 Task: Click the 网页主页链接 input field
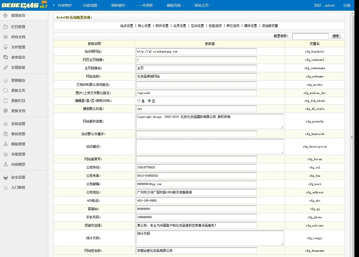tap(196, 60)
